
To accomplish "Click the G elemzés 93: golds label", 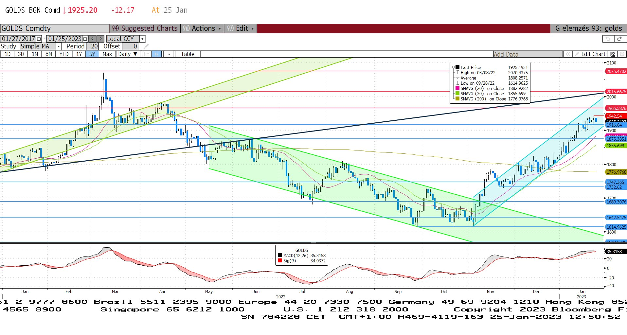I will pos(588,28).
